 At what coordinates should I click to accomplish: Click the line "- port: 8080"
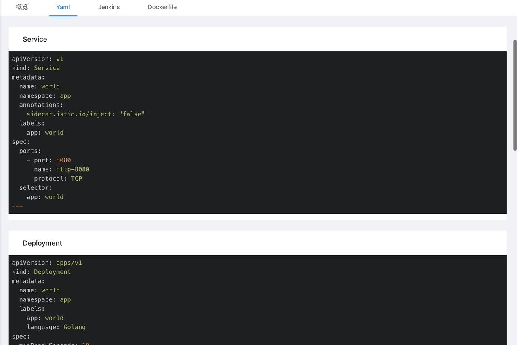pos(49,160)
